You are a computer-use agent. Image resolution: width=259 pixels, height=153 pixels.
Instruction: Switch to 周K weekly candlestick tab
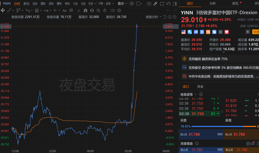pyautogui.click(x=43, y=4)
